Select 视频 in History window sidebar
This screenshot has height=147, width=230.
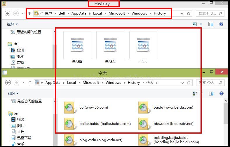(x=17, y=50)
